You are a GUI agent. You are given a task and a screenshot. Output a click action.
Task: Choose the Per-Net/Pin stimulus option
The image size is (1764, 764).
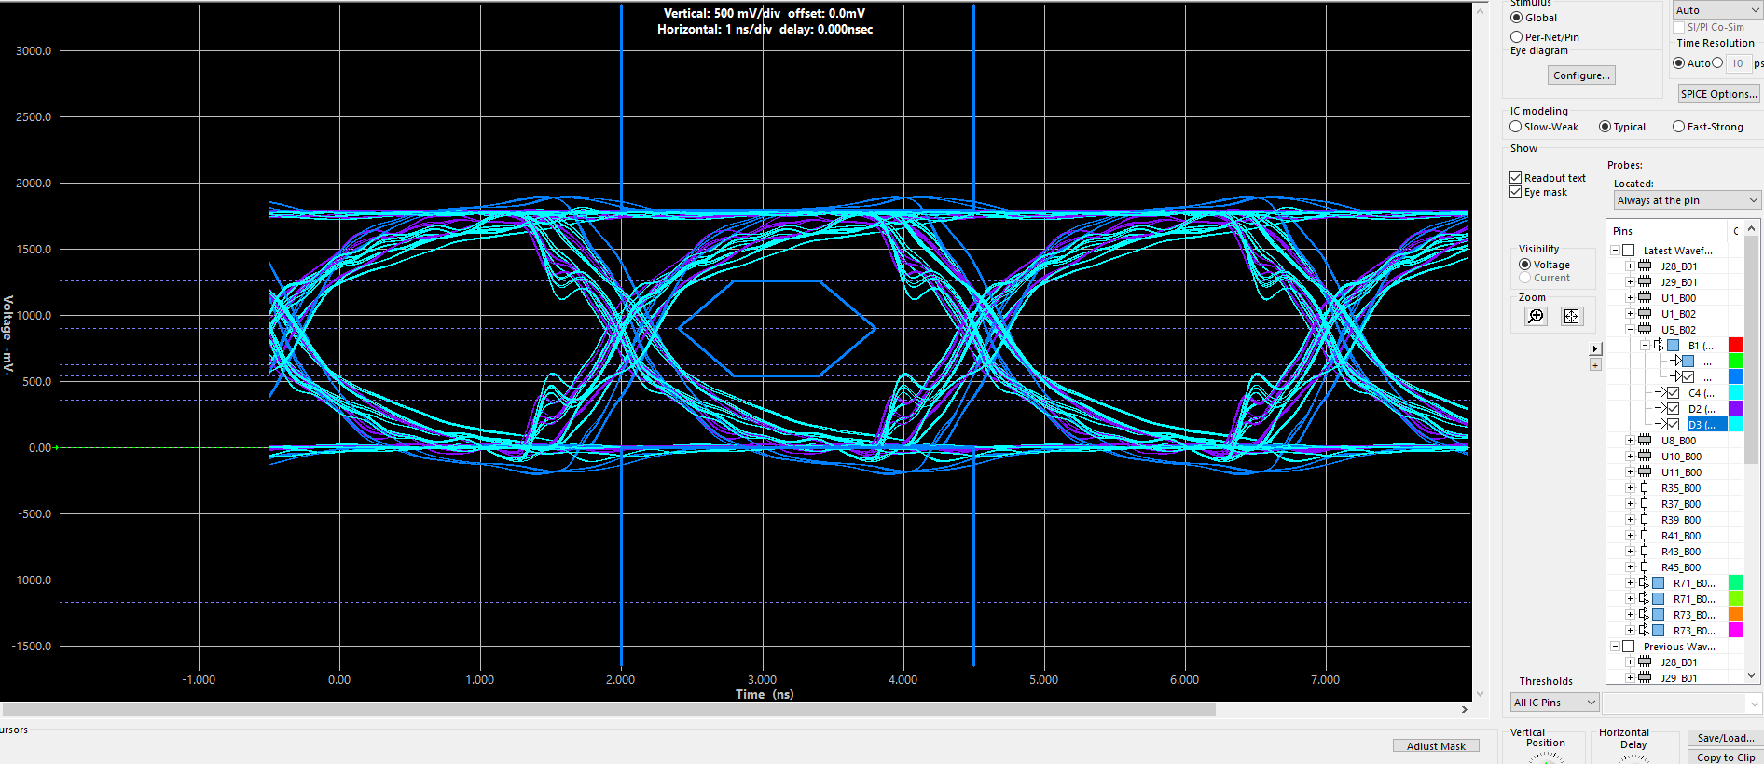tap(1517, 37)
